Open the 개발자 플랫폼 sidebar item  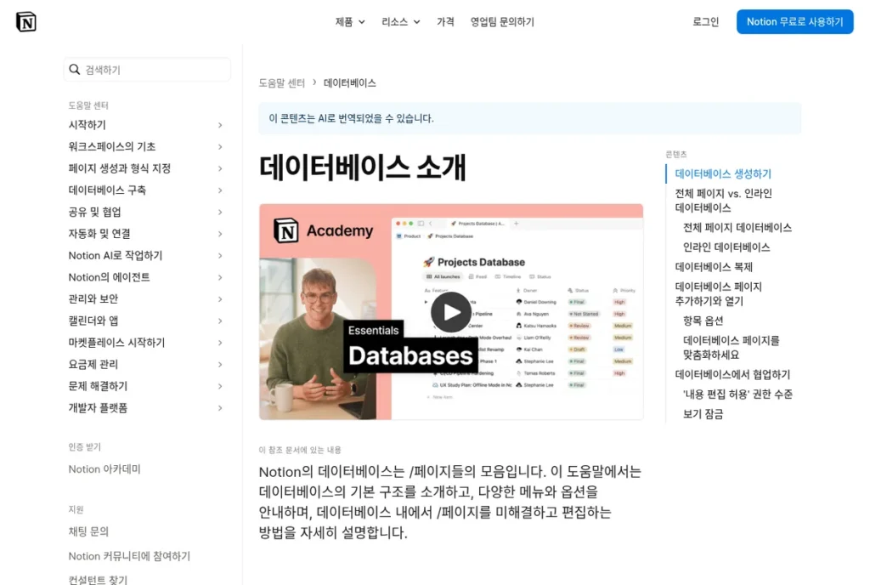(x=99, y=408)
